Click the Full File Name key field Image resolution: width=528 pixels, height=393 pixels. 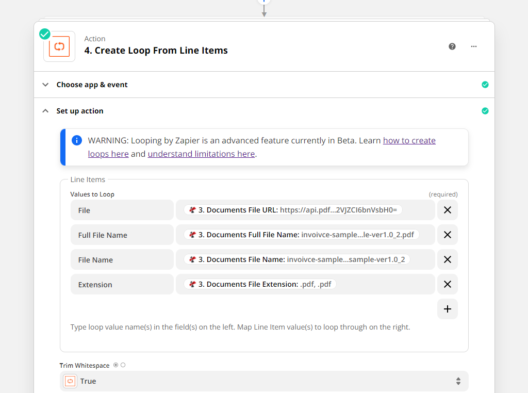click(x=122, y=235)
